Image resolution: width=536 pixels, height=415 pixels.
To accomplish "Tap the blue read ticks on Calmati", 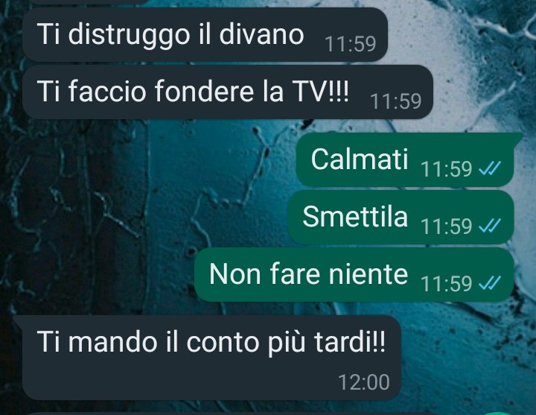I will click(x=490, y=168).
